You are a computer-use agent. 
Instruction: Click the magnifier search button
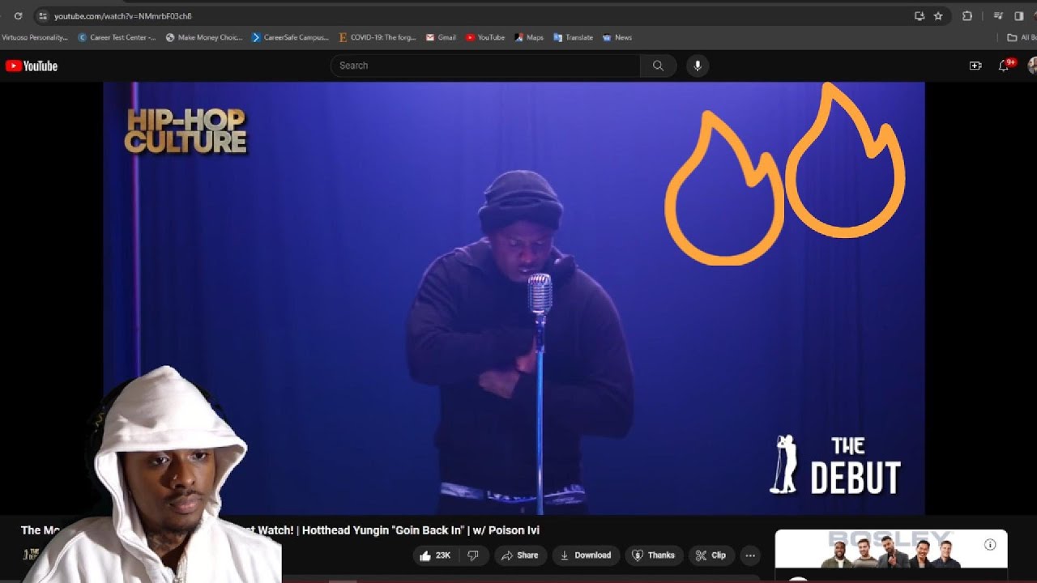pos(658,66)
